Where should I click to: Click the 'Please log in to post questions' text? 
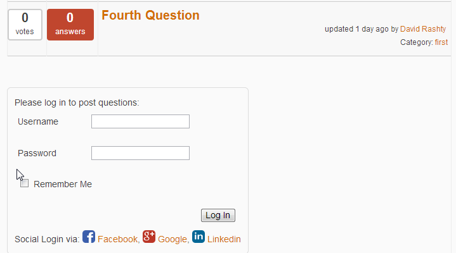tap(77, 102)
